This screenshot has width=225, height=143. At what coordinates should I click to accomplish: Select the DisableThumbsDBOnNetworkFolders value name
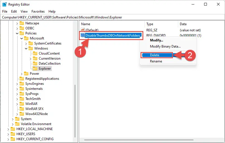pyautogui.click(x=113, y=36)
